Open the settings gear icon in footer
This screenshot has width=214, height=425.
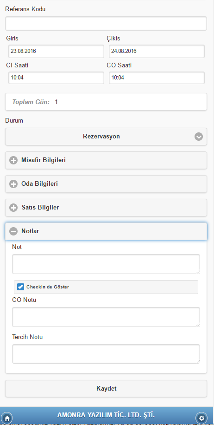pos(201,418)
